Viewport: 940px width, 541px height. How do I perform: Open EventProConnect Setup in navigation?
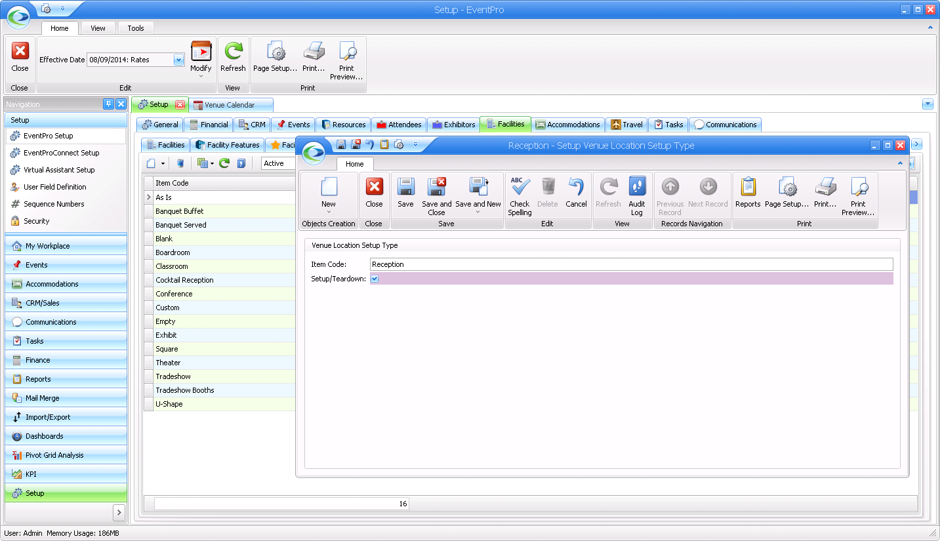tap(66, 153)
